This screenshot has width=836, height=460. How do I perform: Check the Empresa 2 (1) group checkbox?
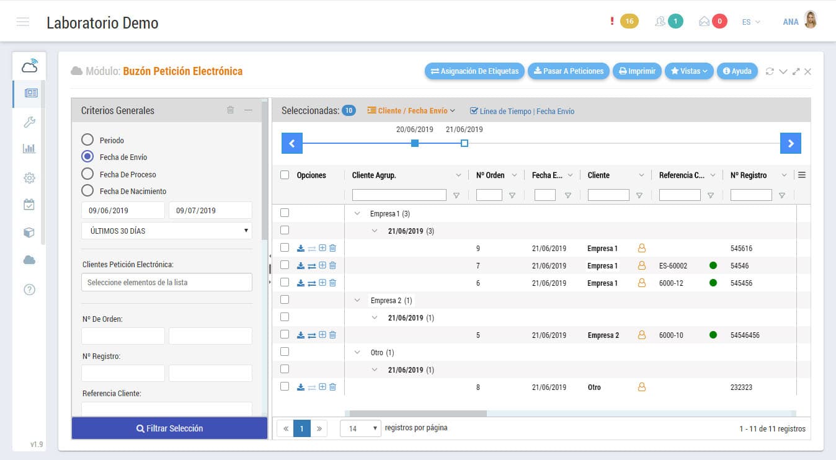[x=285, y=299]
